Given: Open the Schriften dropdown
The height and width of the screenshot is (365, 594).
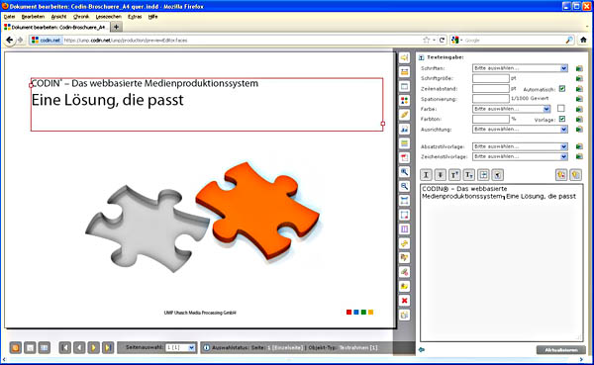Looking at the screenshot, I should [520, 68].
